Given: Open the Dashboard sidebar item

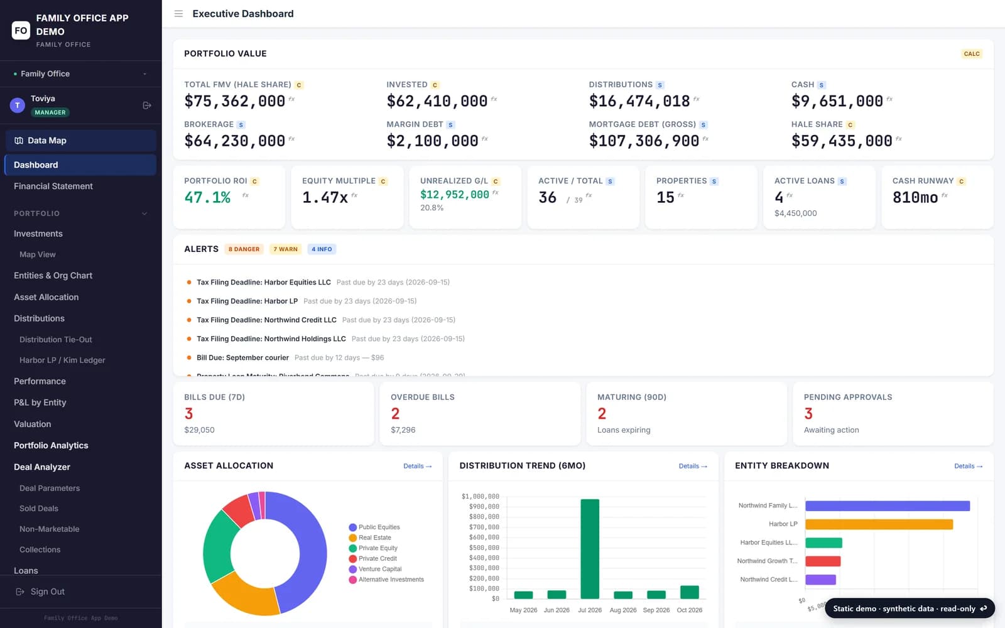Looking at the screenshot, I should tap(80, 165).
